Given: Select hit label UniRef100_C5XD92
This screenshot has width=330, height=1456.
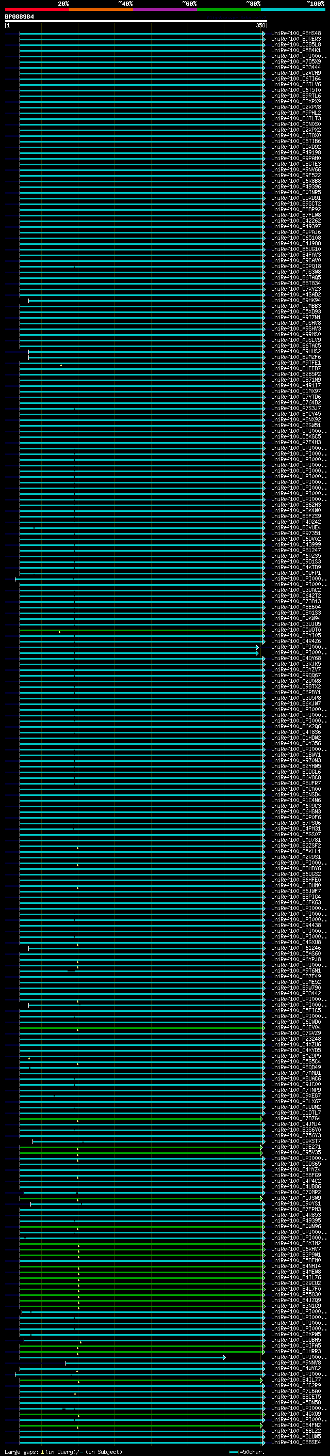Looking at the screenshot, I should pos(296,147).
